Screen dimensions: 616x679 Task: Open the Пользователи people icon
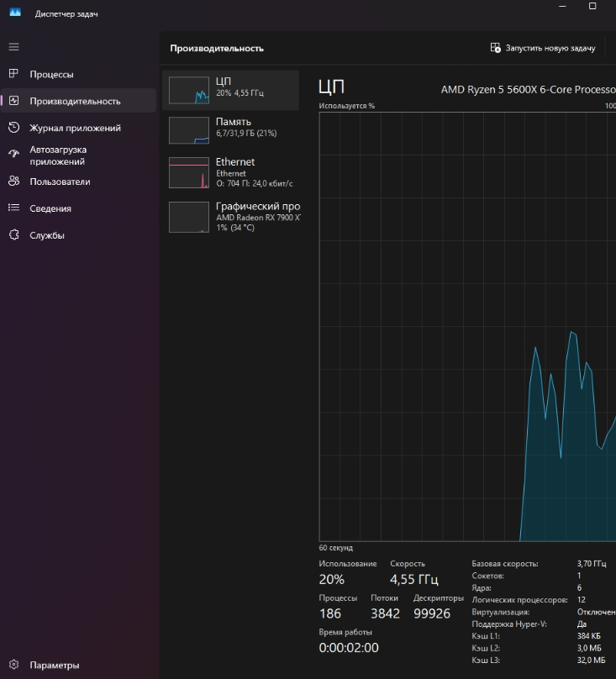(x=13, y=182)
